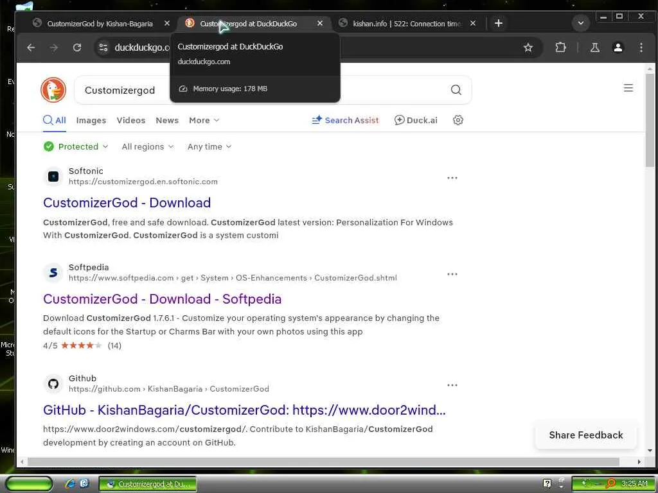
Task: Switch to kishan.info 522 Connection timed out tab
Action: 406,24
